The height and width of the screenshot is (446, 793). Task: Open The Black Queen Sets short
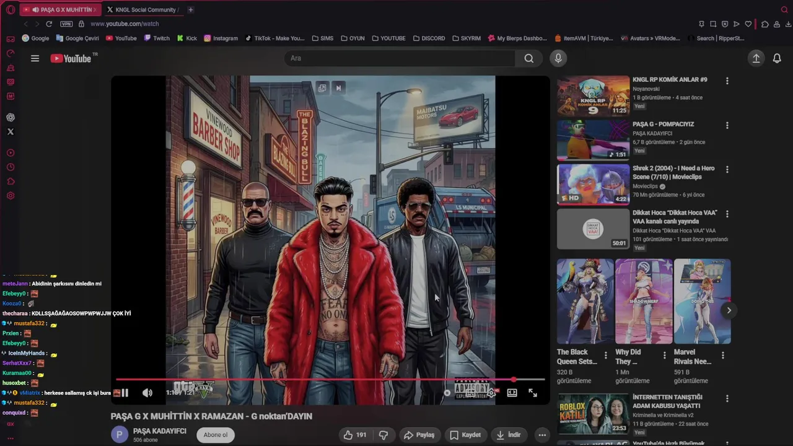point(585,301)
